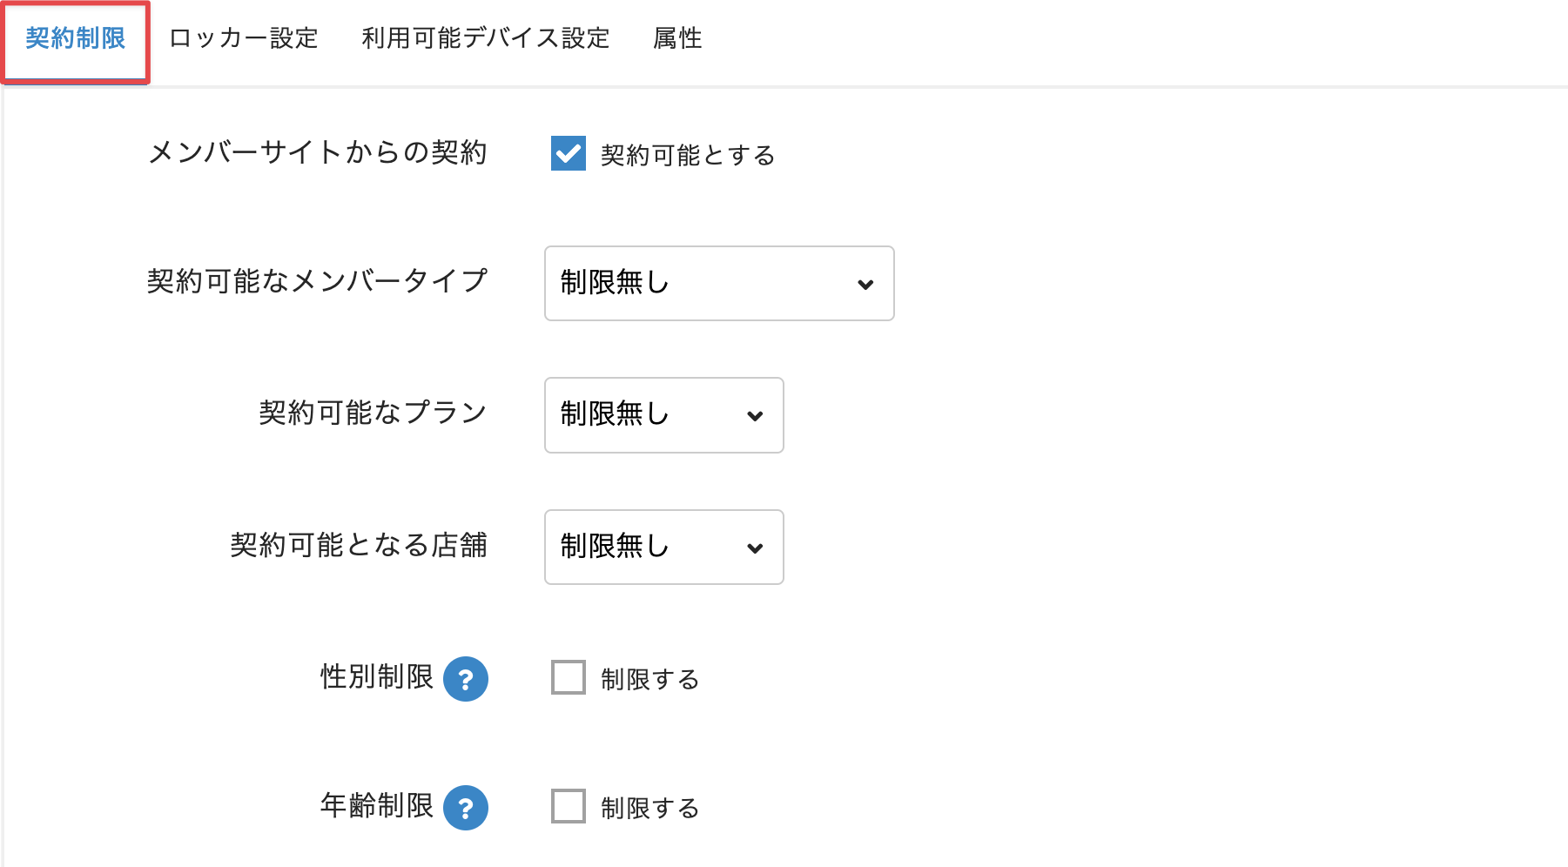The height and width of the screenshot is (867, 1568).
Task: Open the help icon next to 性別制限
Action: click(466, 679)
